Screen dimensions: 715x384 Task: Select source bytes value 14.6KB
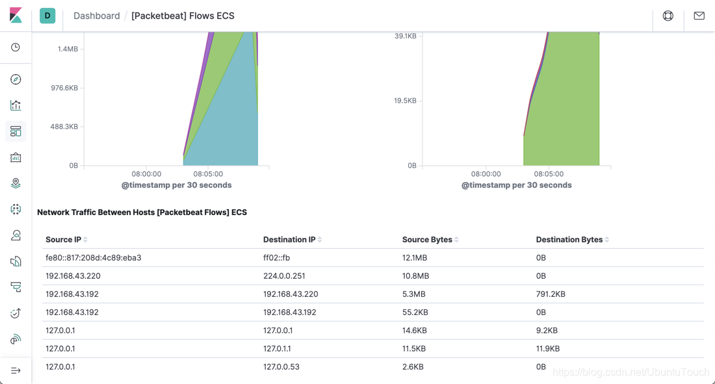415,331
